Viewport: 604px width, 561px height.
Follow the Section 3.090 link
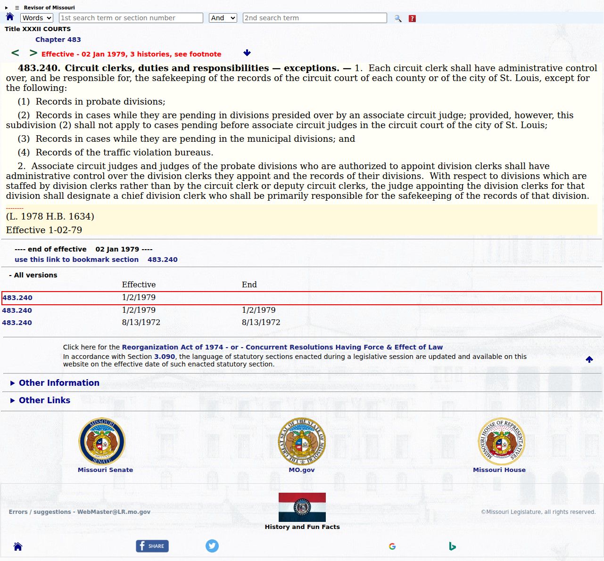pos(165,357)
